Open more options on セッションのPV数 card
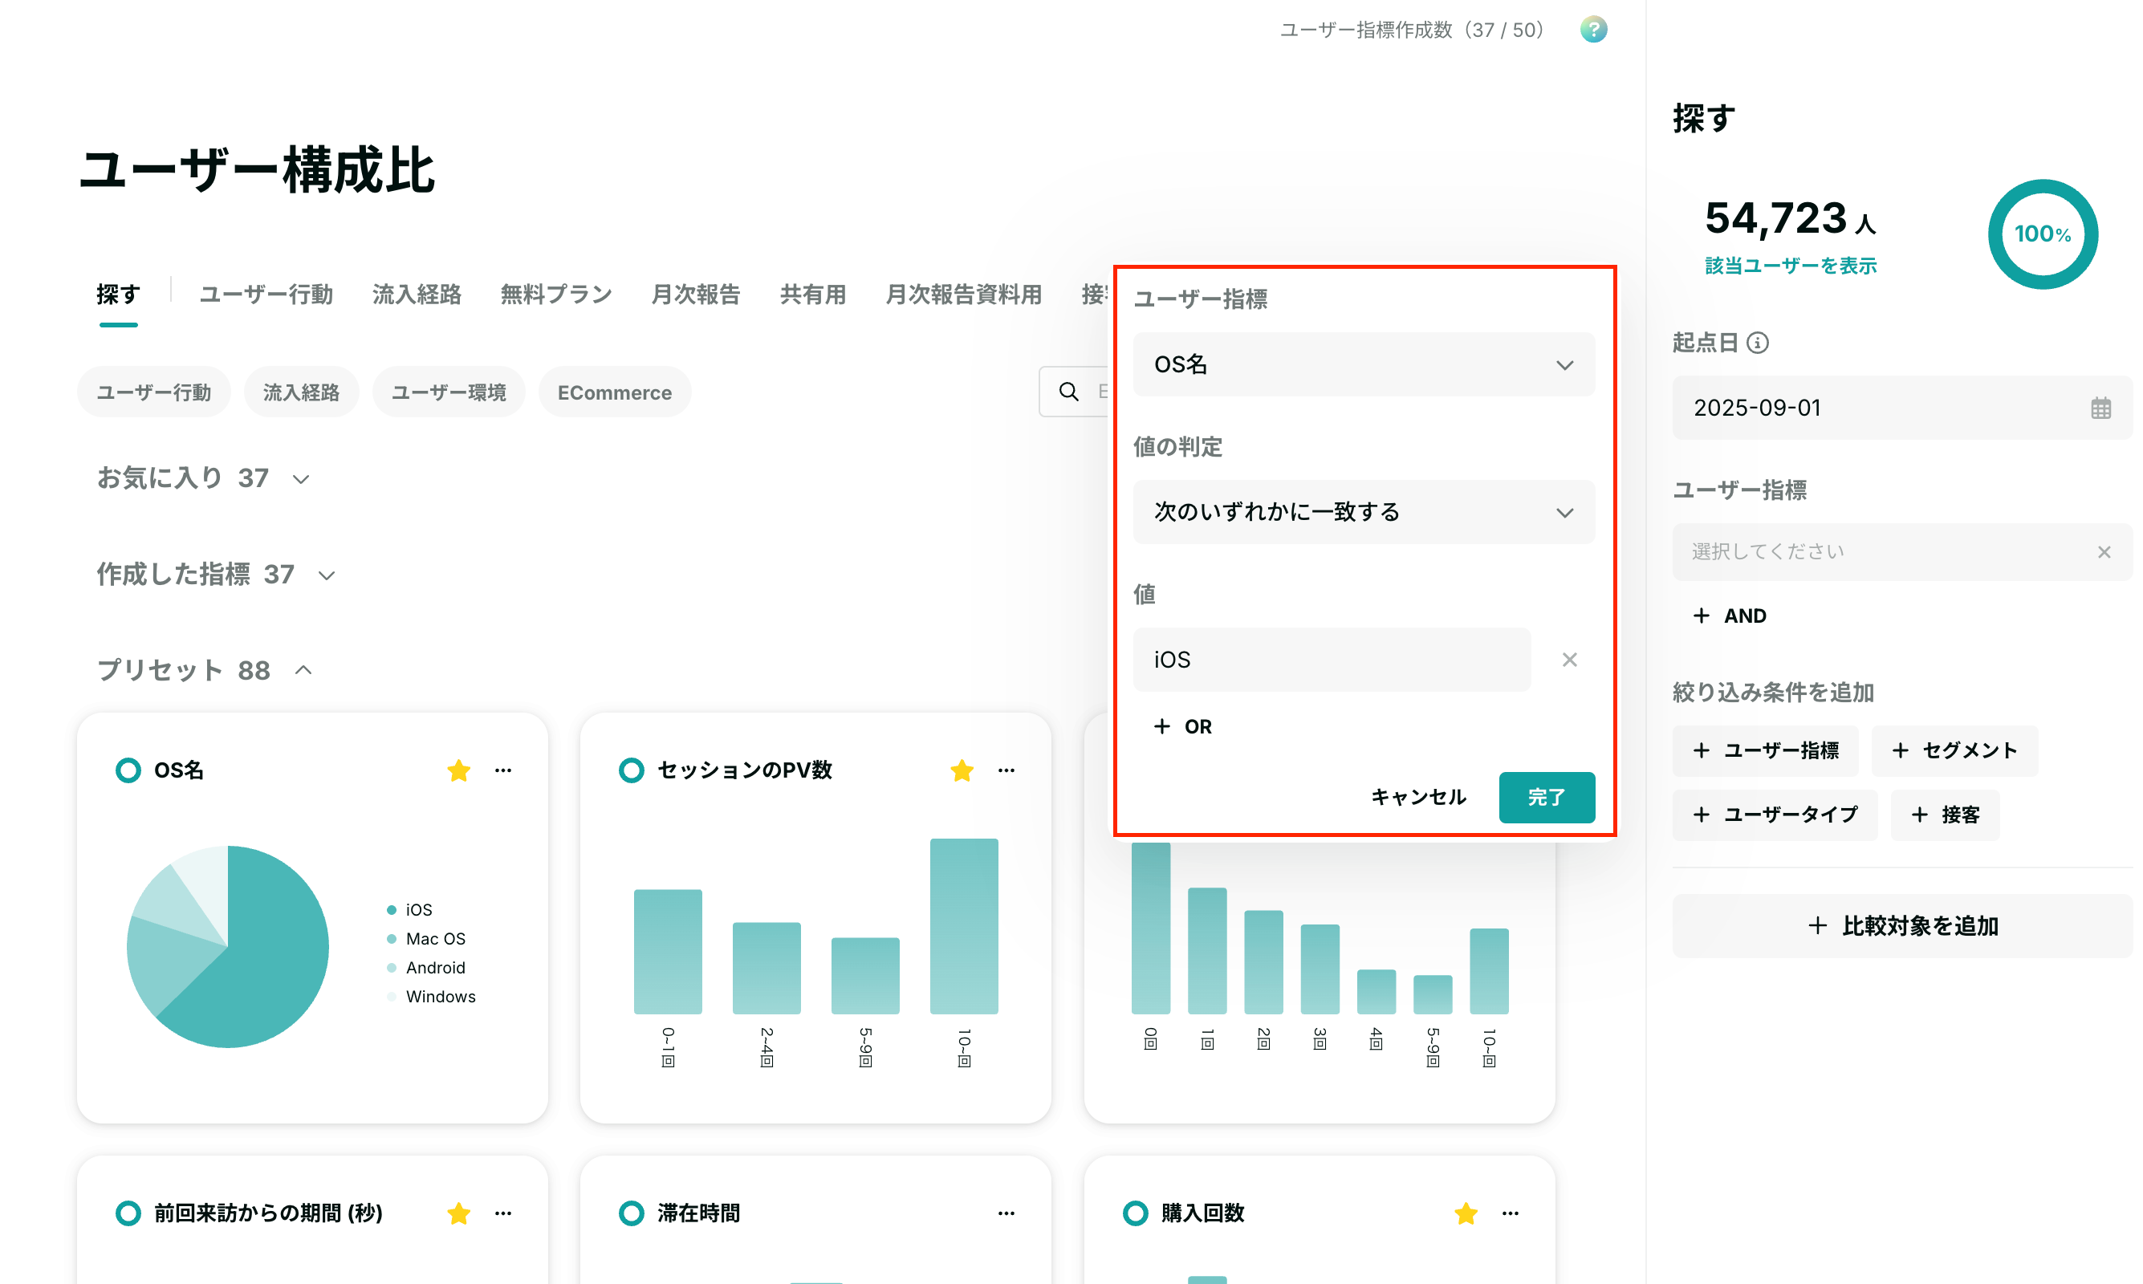 [1006, 770]
